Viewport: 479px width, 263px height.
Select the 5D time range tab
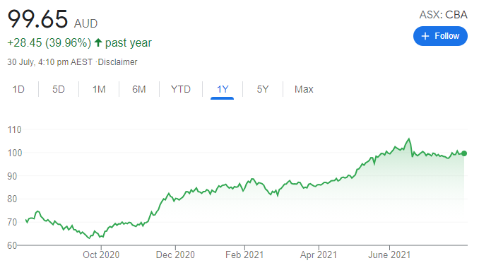[59, 89]
